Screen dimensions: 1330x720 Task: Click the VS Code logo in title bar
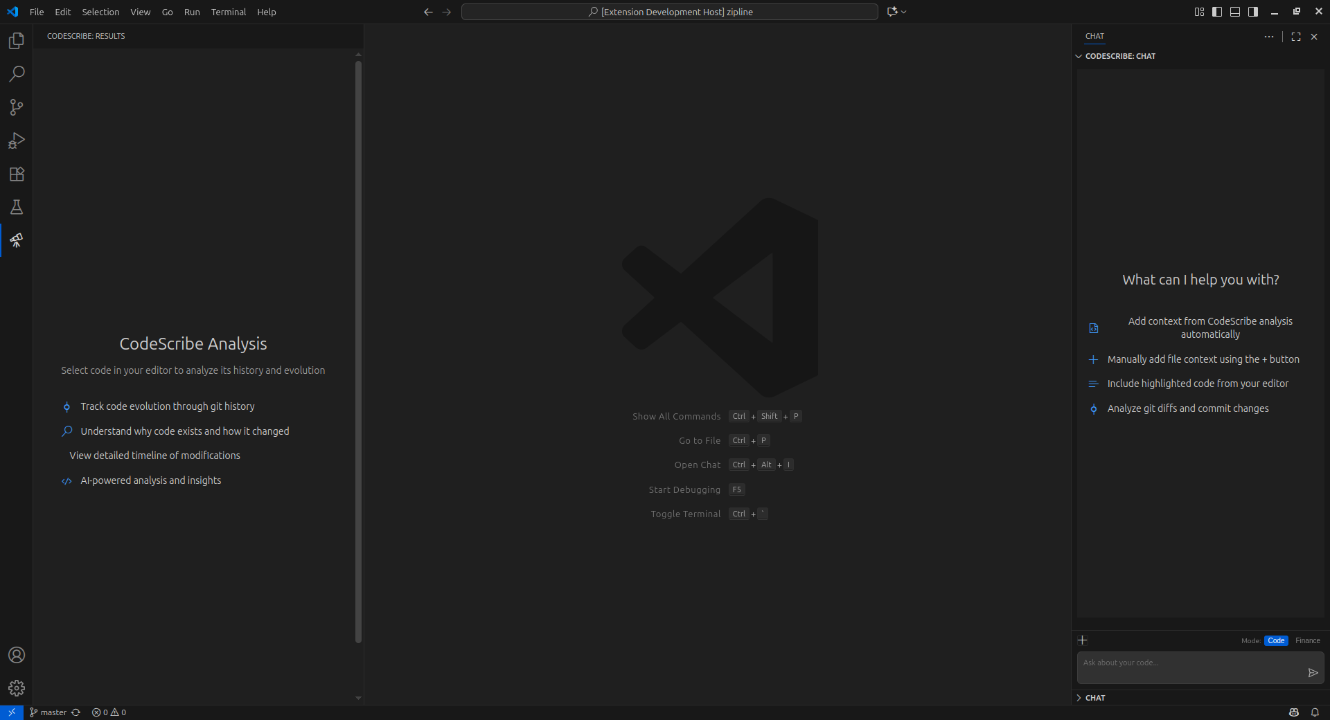tap(12, 12)
